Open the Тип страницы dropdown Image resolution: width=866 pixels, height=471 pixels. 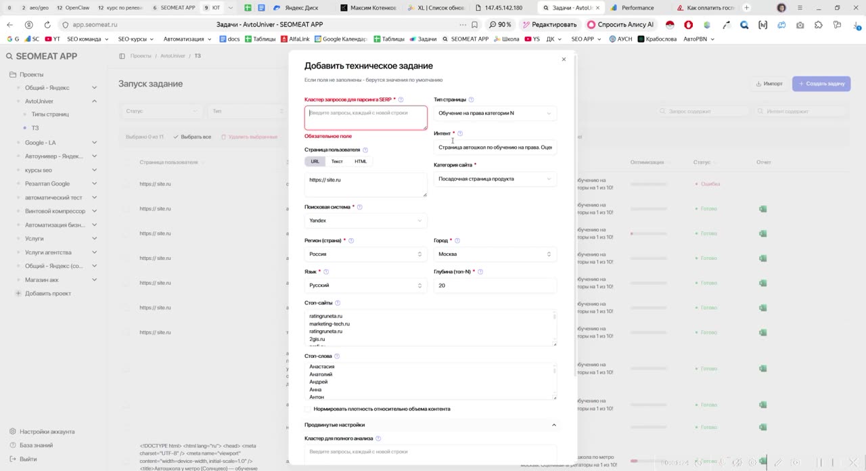click(495, 113)
